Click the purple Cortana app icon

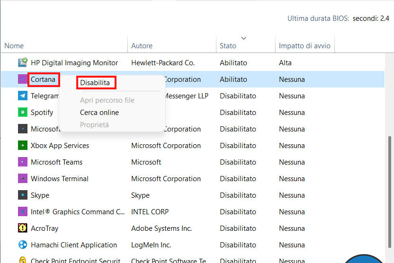23,79
